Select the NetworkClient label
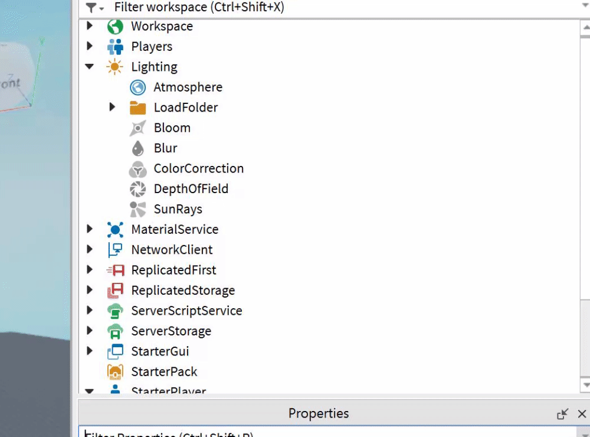Screen dimensions: 590x437 coord(172,250)
